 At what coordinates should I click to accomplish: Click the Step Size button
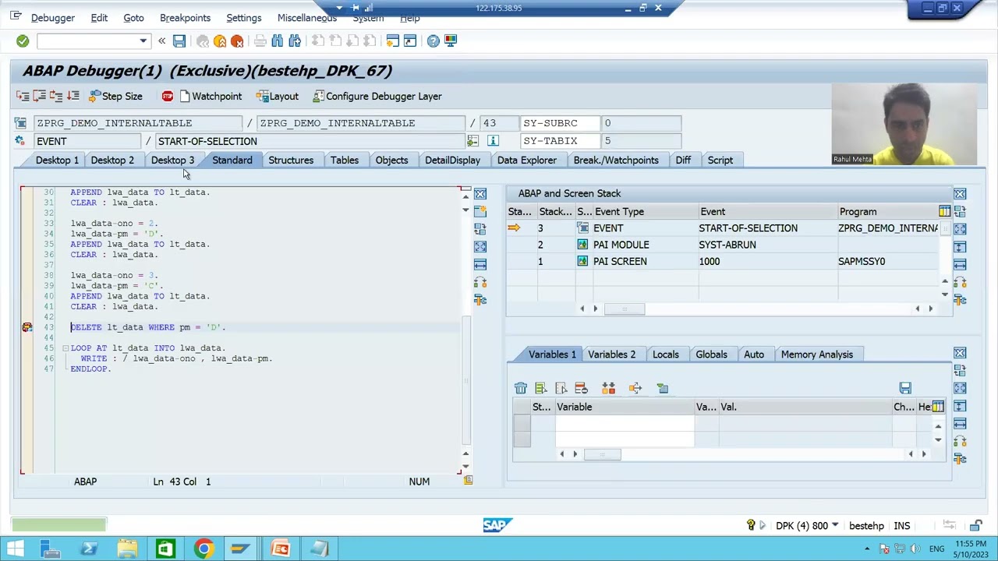pyautogui.click(x=115, y=96)
